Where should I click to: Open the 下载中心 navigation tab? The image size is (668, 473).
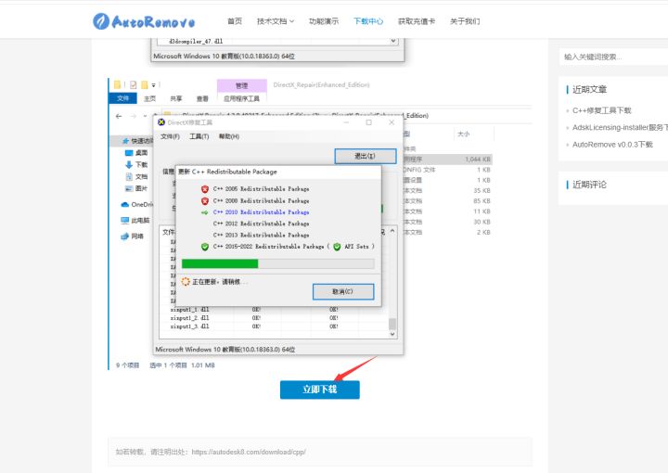[x=368, y=20]
